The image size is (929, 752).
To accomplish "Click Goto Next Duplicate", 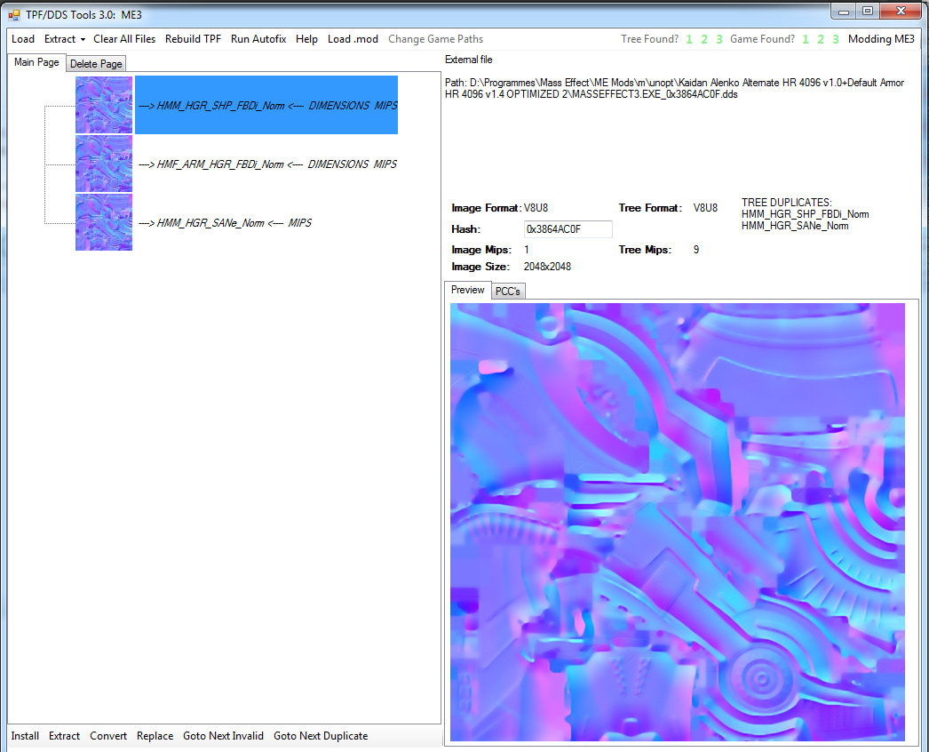I will click(x=321, y=736).
